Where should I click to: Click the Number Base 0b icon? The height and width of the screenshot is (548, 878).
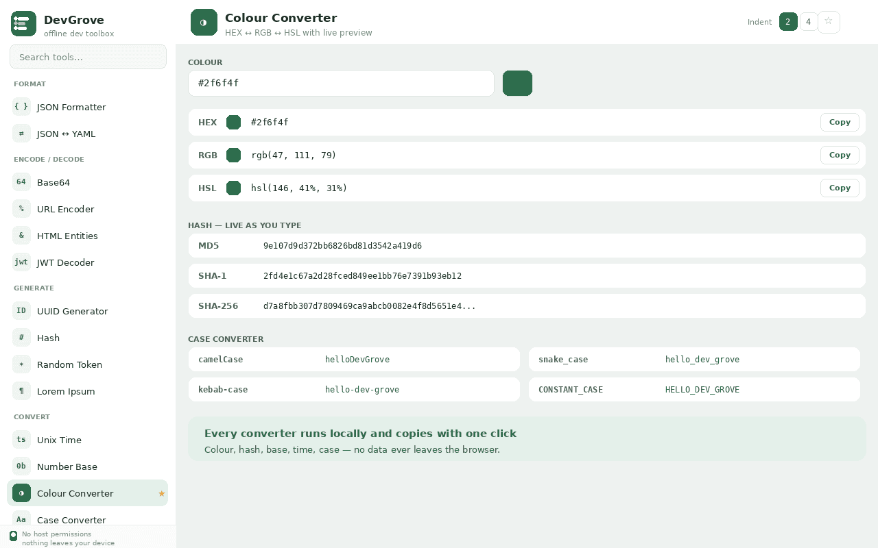click(21, 466)
